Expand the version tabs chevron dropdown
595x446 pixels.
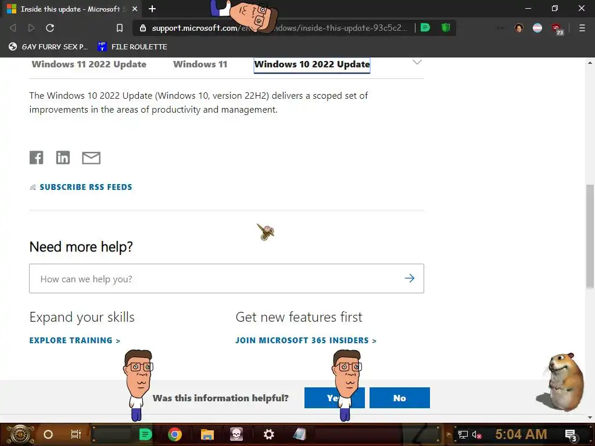(417, 62)
